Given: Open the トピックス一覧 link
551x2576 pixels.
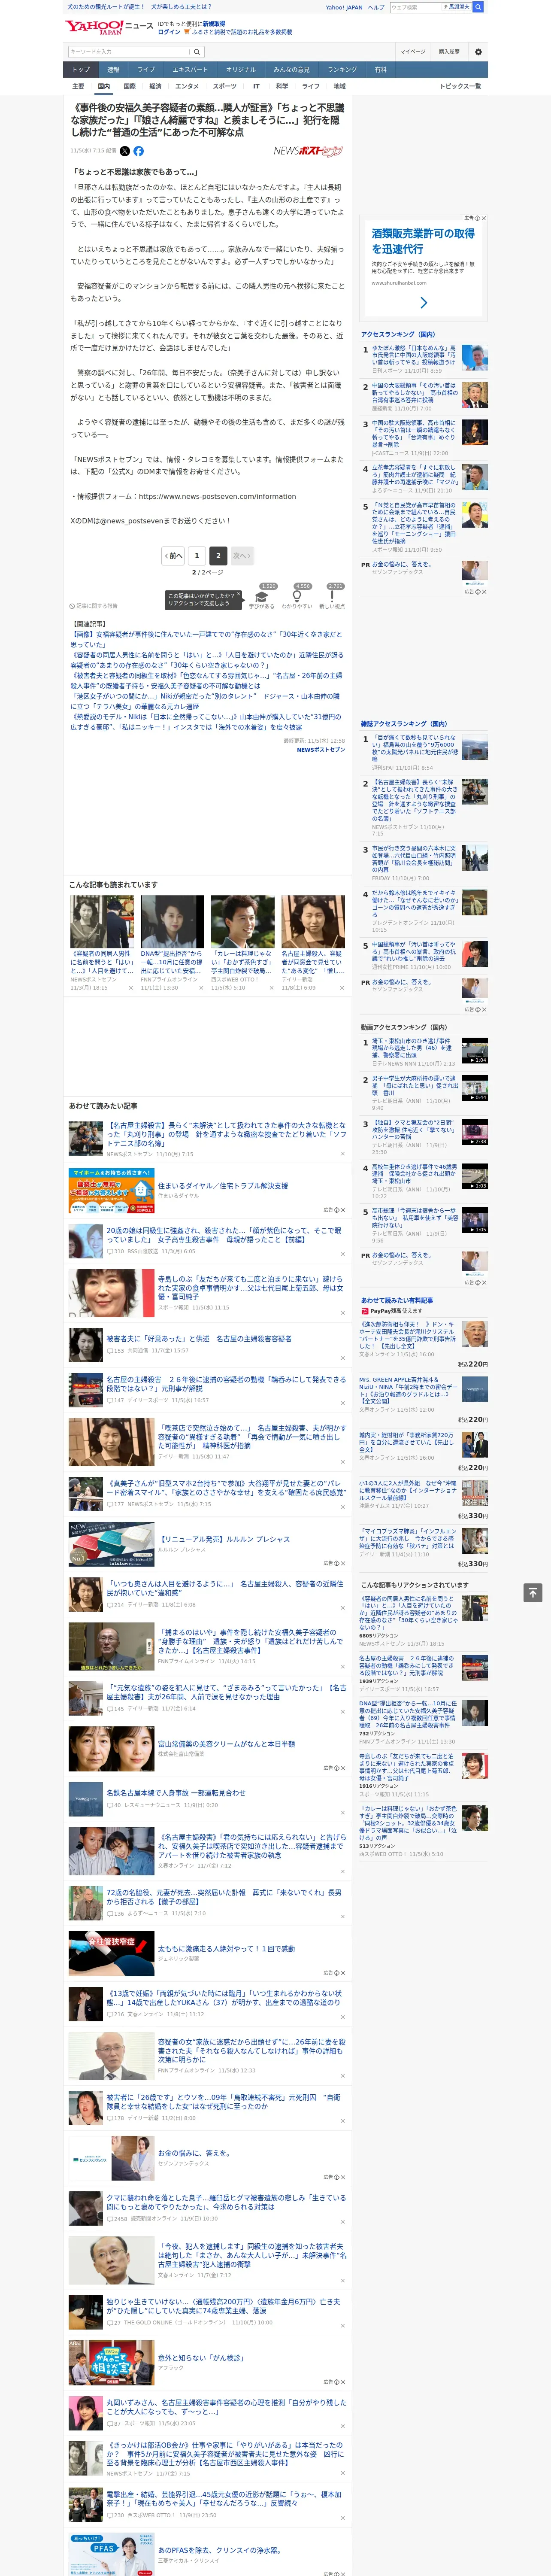Looking at the screenshot, I should 460,87.
